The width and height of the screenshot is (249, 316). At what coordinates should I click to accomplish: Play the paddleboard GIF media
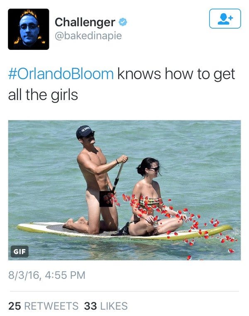[124, 190]
